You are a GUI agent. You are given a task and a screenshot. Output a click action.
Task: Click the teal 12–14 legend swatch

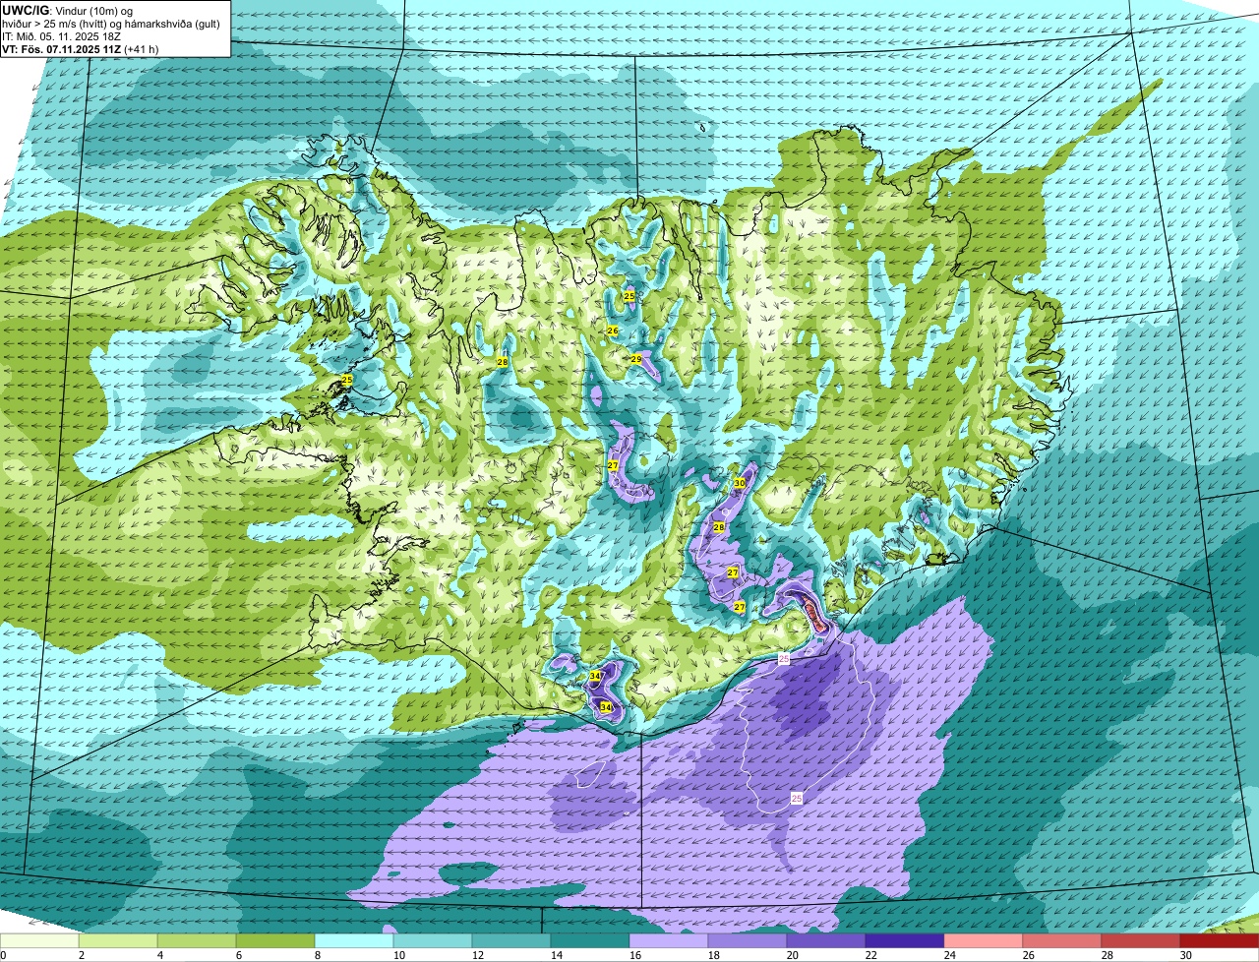pyautogui.click(x=511, y=941)
